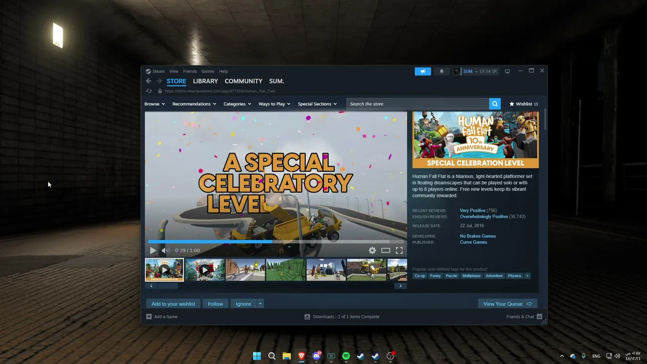The height and width of the screenshot is (364, 647).
Task: Click the Ignore button
Action: coord(243,304)
